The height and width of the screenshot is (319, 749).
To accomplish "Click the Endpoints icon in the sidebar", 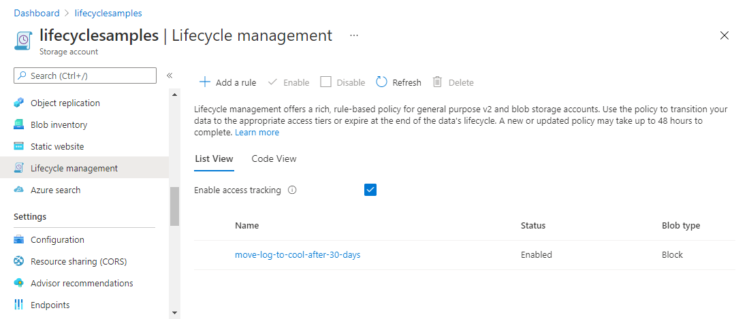I will [19, 305].
